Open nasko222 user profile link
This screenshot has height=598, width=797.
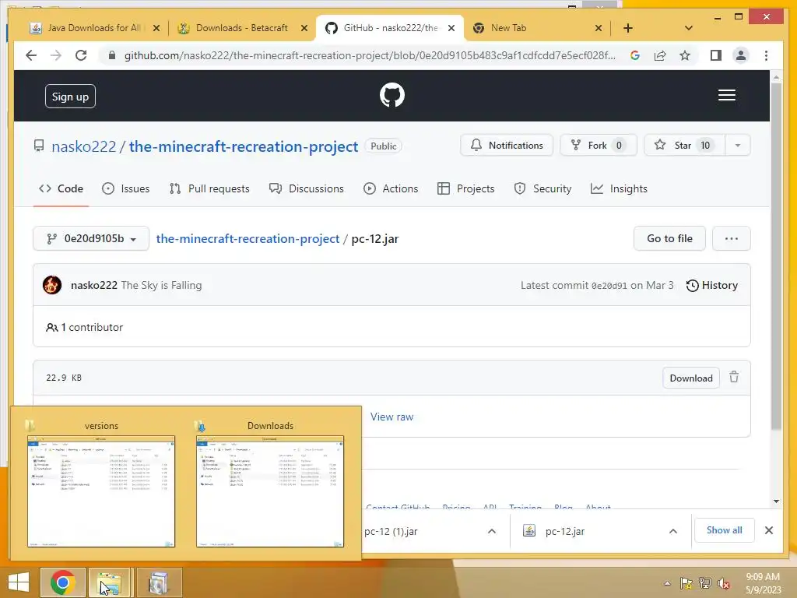click(x=84, y=146)
